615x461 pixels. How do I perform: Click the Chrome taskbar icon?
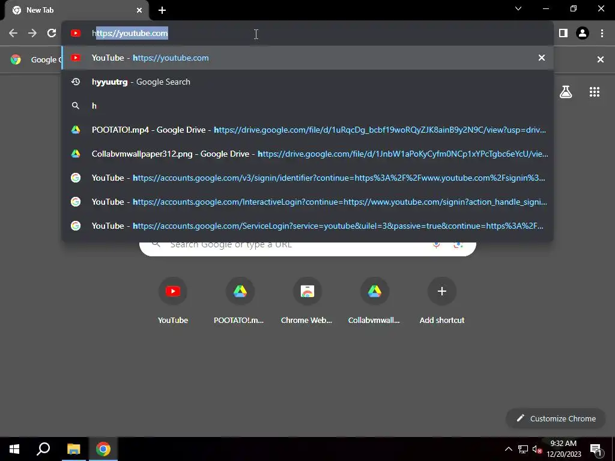[x=103, y=449]
